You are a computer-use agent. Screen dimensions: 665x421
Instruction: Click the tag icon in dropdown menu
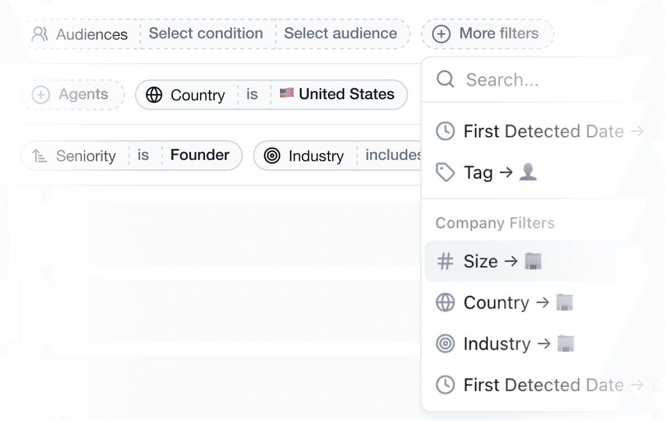[445, 172]
